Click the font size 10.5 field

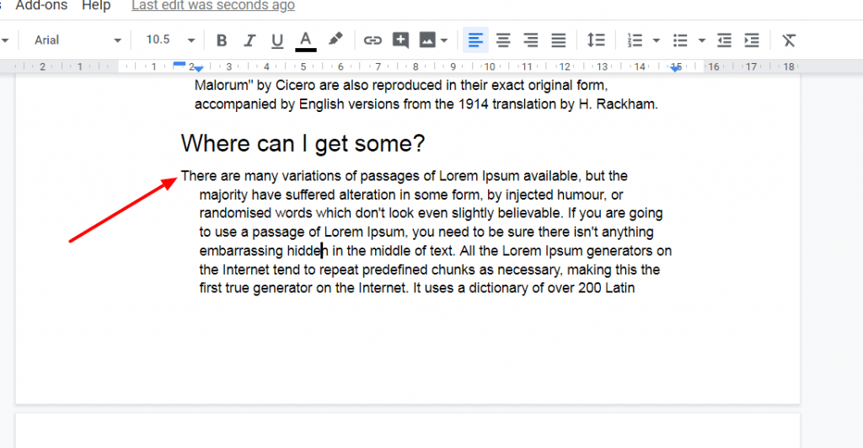click(x=158, y=40)
